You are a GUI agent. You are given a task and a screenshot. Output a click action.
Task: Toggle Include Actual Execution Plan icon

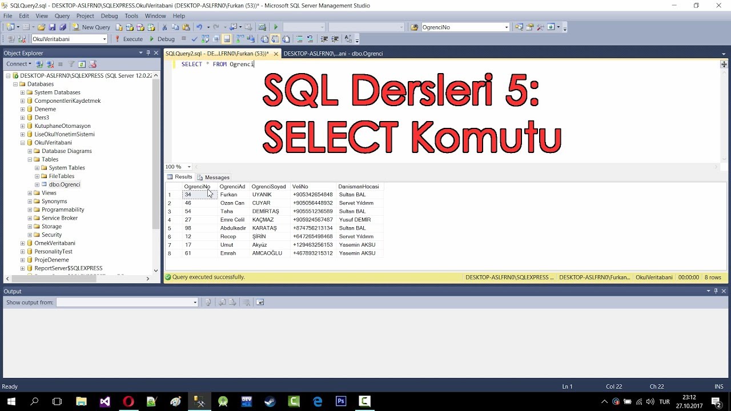pos(239,39)
